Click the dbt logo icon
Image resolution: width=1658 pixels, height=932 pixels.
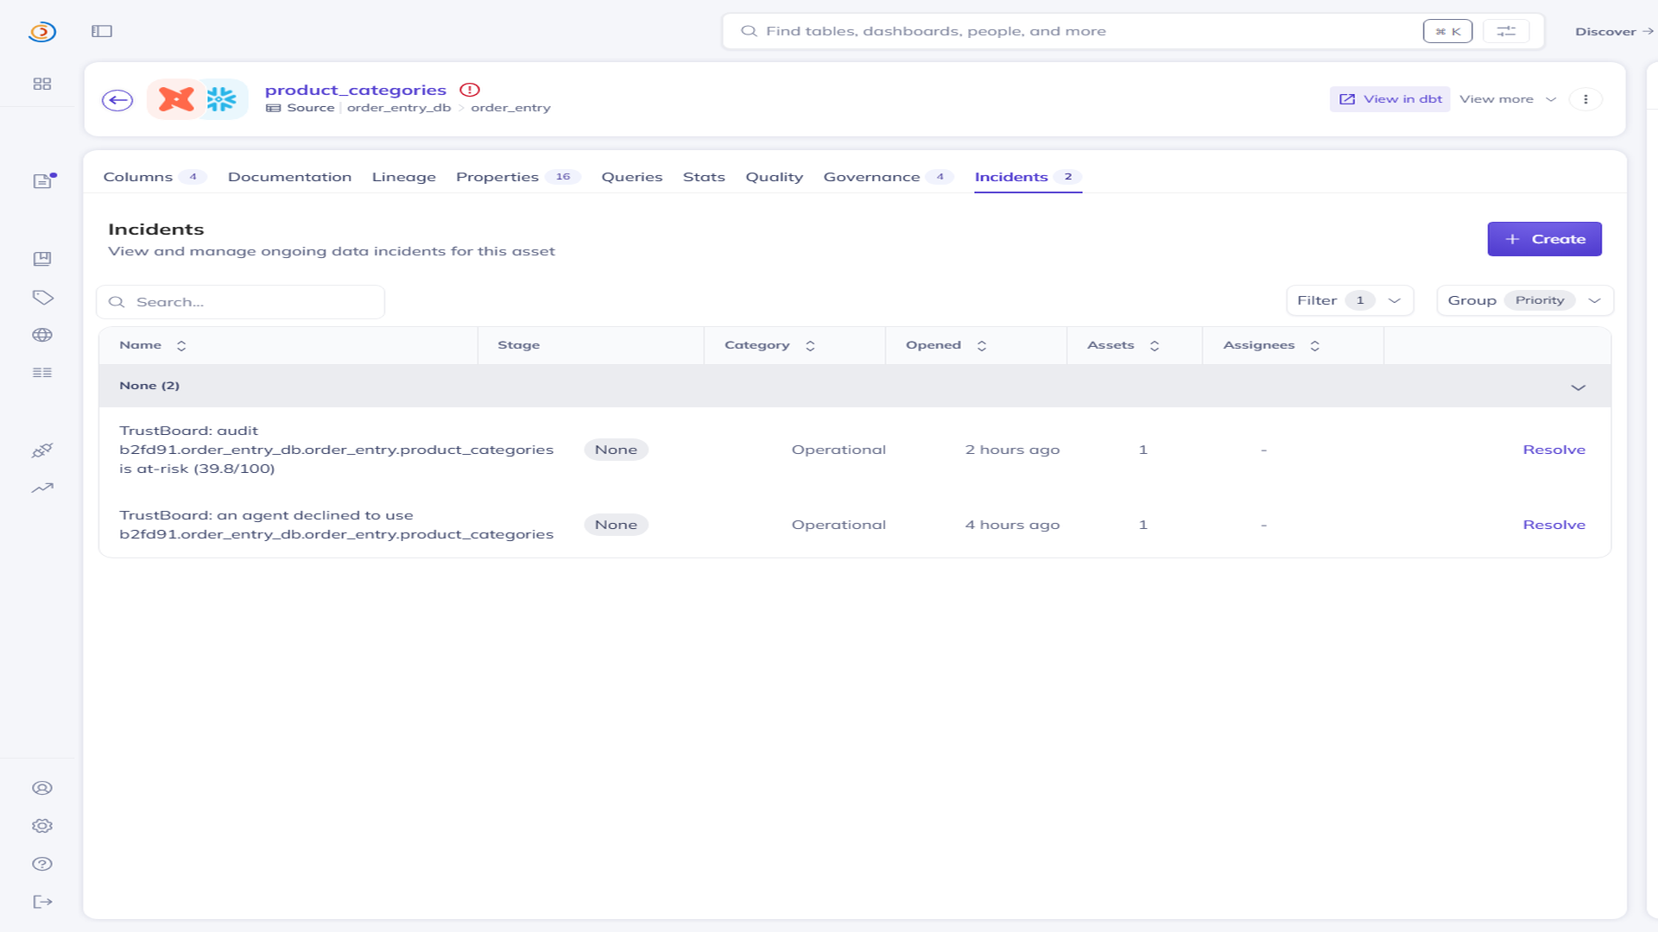pos(176,99)
